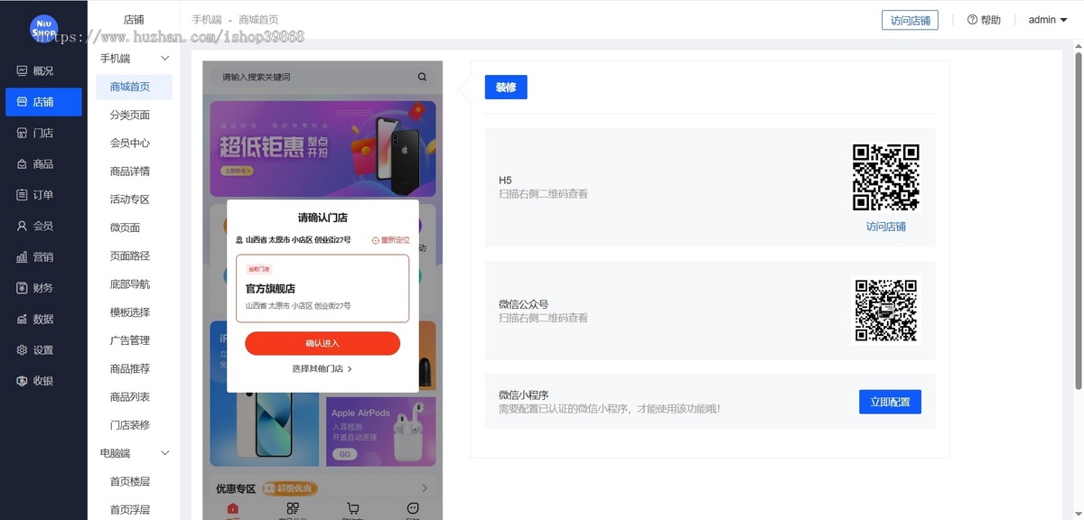Select 分类页面 in the submenu
Viewport: 1084px width, 520px height.
click(x=130, y=116)
